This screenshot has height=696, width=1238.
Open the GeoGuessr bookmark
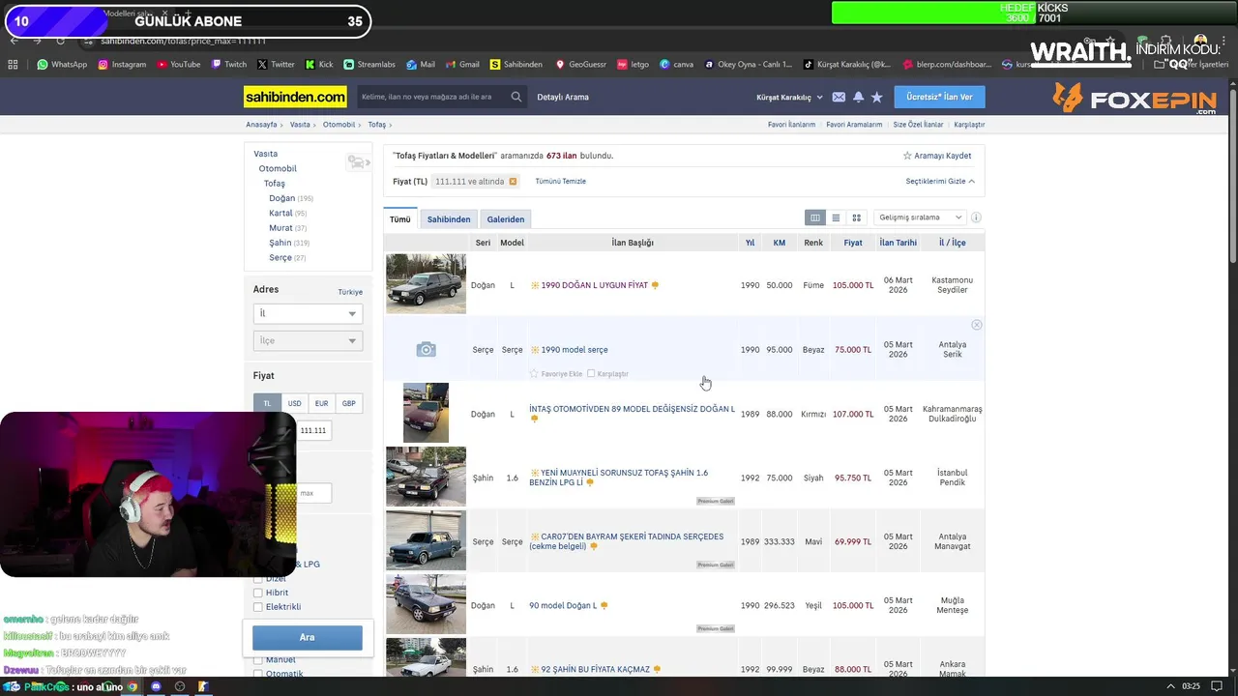(x=580, y=65)
